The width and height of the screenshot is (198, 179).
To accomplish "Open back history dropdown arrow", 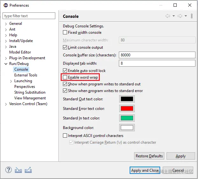I will click(x=174, y=16).
